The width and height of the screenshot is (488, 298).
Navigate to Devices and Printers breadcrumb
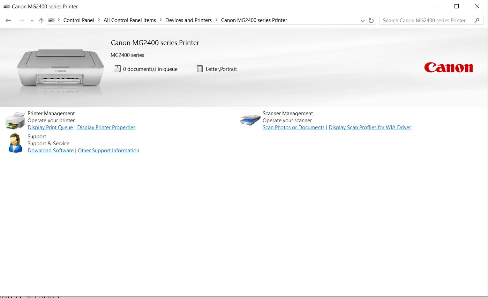point(188,20)
